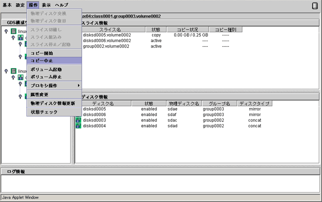Click the disk icon beside disksd0003
Viewport: 322px width, 202px height.
78,120
